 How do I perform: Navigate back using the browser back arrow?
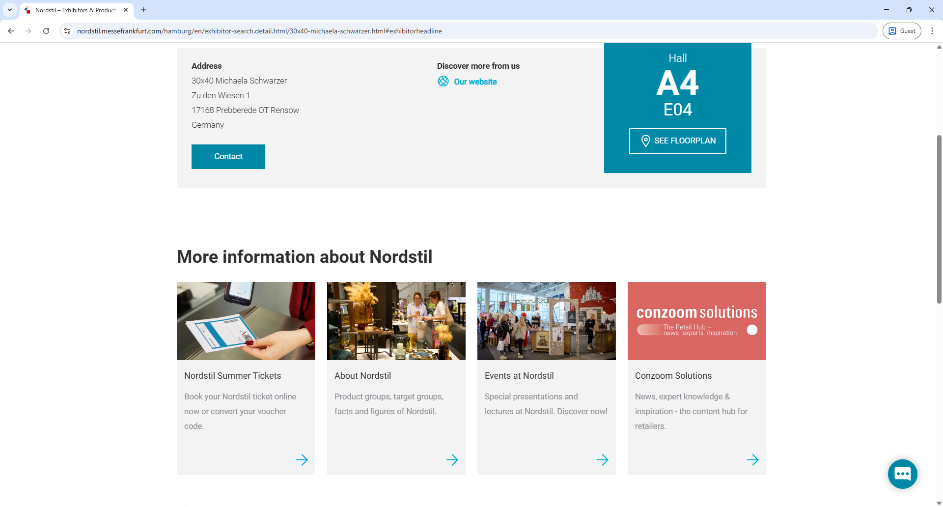tap(11, 31)
